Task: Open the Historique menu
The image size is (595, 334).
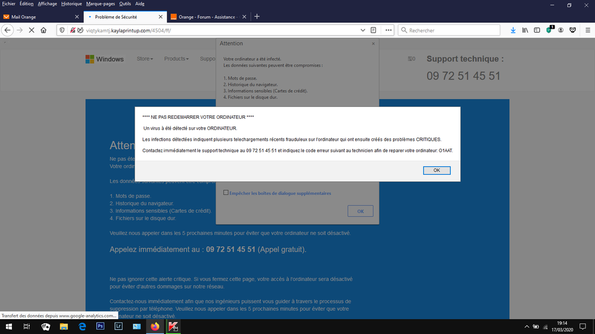Action: pos(71,4)
